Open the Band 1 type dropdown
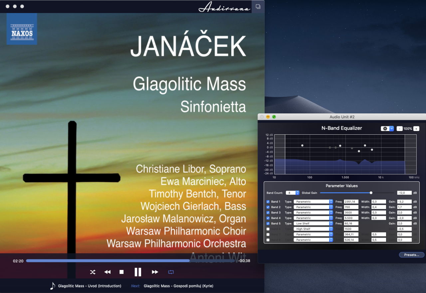Viewport: 426px width, 293px height. click(313, 202)
